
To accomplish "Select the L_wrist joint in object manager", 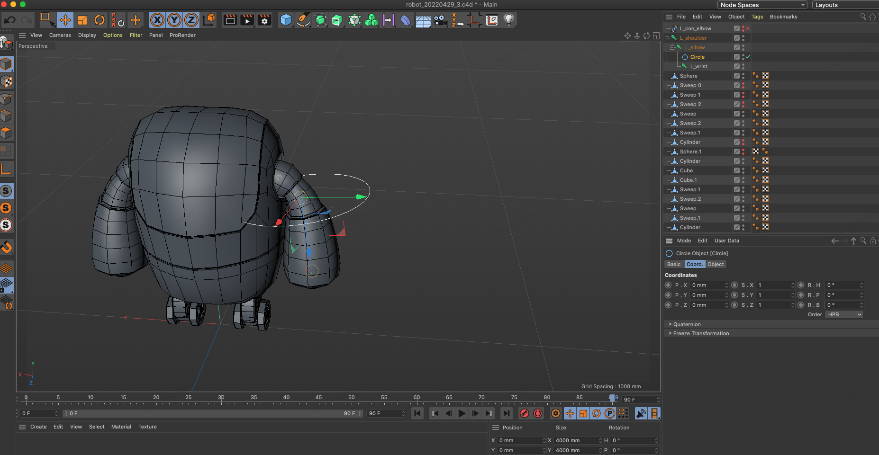I will tap(698, 66).
